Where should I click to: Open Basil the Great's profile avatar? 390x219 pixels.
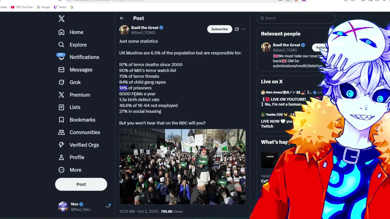(124, 30)
